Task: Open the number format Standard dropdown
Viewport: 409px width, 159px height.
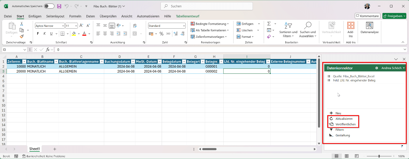Action: coord(167,26)
